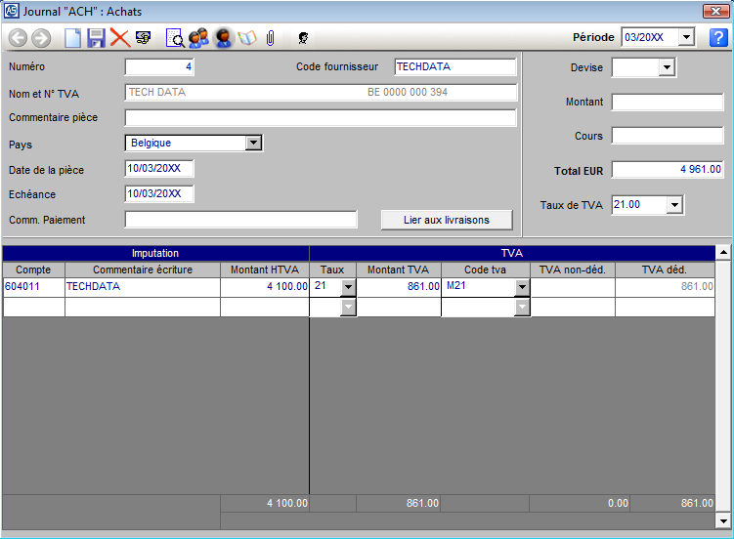Image resolution: width=734 pixels, height=539 pixels.
Task: Expand the Devise currency dropdown
Action: (667, 67)
